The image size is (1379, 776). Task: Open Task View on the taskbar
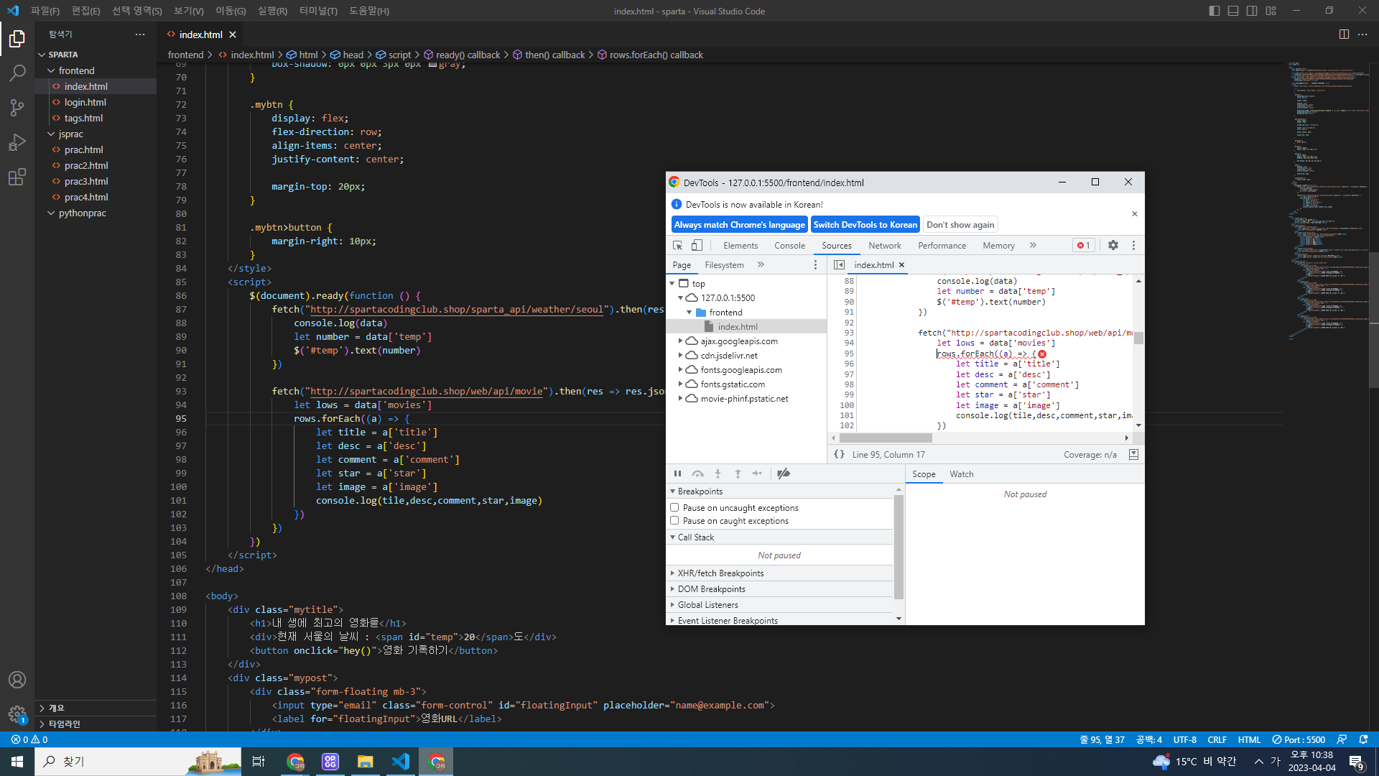(259, 762)
